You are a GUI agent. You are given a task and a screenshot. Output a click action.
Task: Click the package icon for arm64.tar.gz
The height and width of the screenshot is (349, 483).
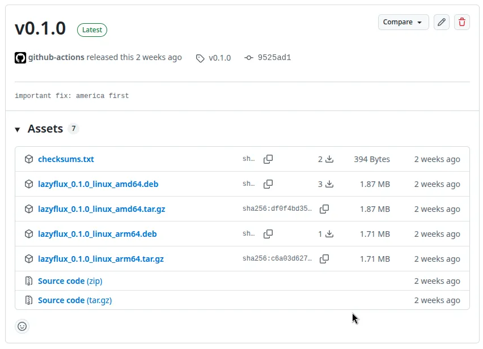pos(29,259)
